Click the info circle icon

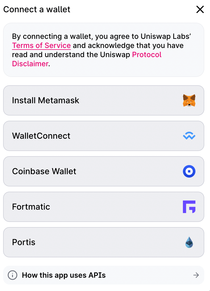click(13, 275)
